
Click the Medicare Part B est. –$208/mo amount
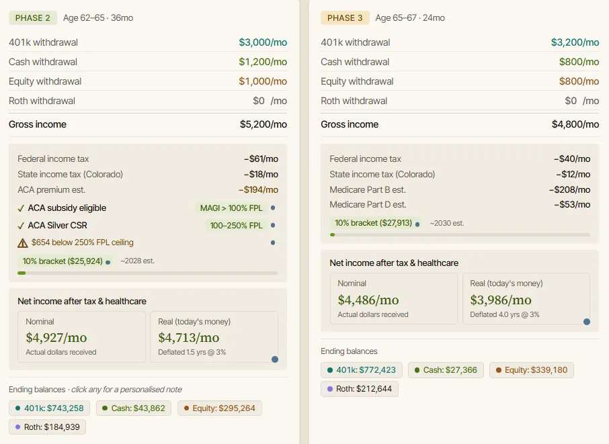coord(569,190)
